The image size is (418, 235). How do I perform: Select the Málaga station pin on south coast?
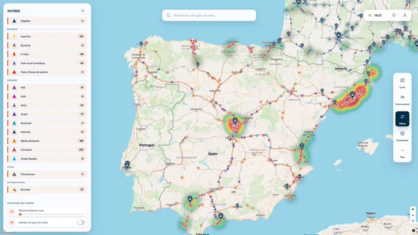tap(221, 216)
